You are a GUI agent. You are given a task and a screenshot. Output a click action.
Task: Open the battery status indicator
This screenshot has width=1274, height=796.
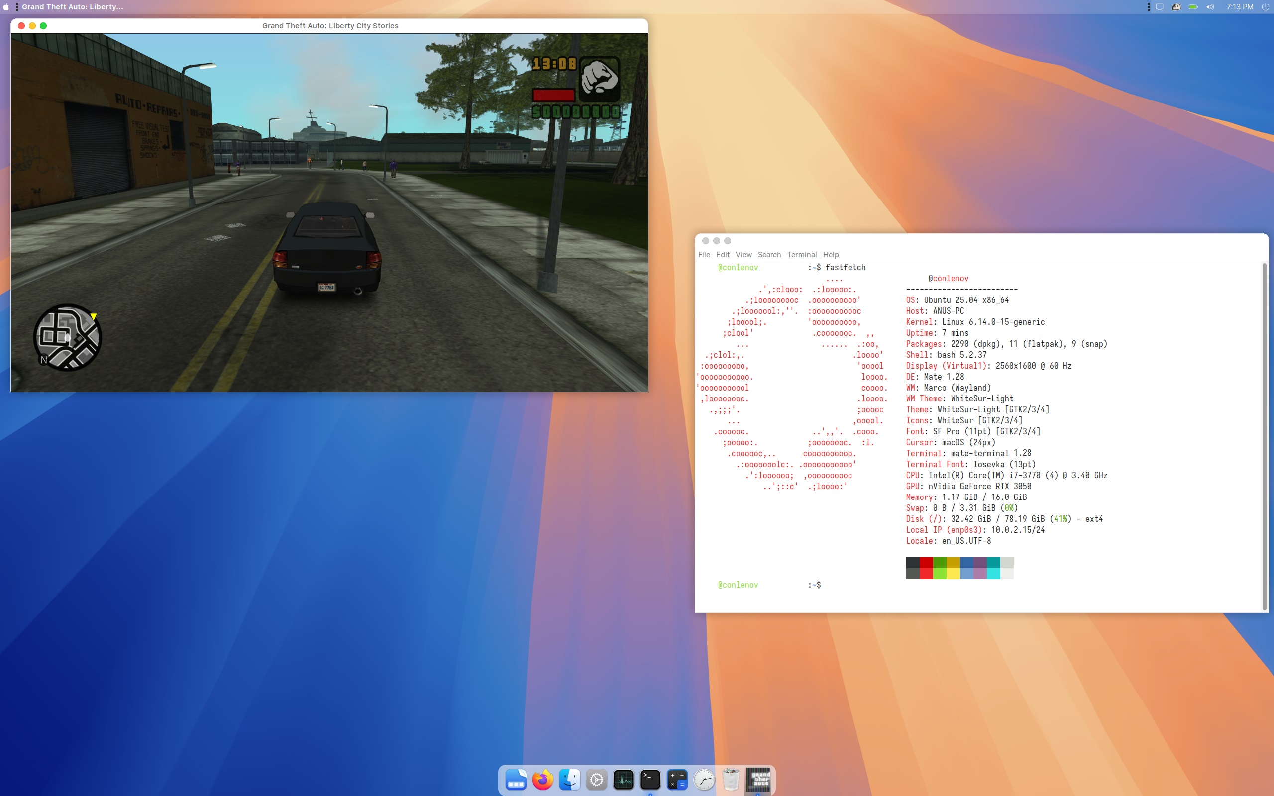pos(1193,7)
